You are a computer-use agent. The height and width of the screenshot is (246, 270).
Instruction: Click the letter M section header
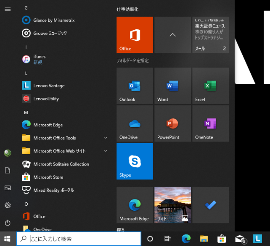(x=26, y=113)
